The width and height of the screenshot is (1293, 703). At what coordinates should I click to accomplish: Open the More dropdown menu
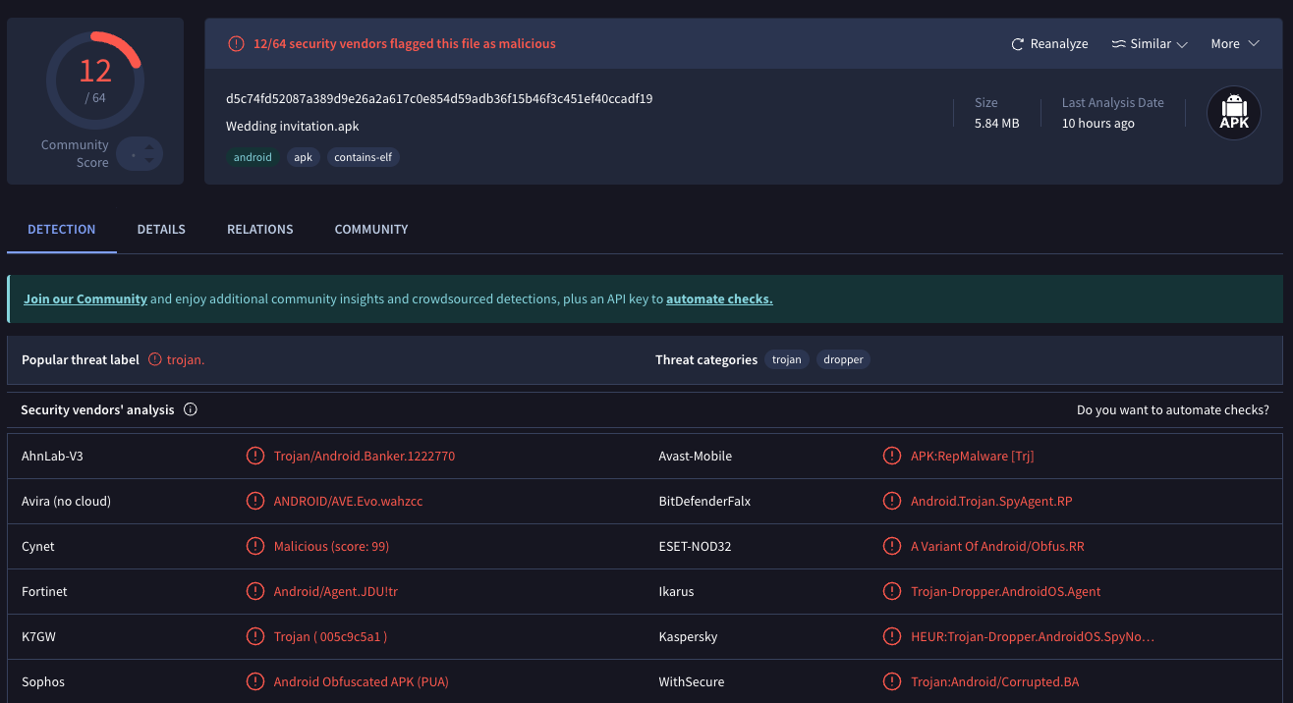1235,44
